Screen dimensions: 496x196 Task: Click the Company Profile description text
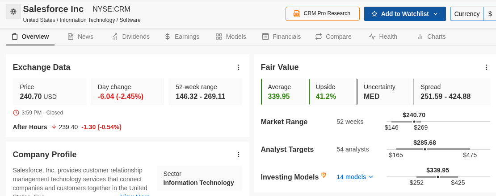[x=80, y=181]
